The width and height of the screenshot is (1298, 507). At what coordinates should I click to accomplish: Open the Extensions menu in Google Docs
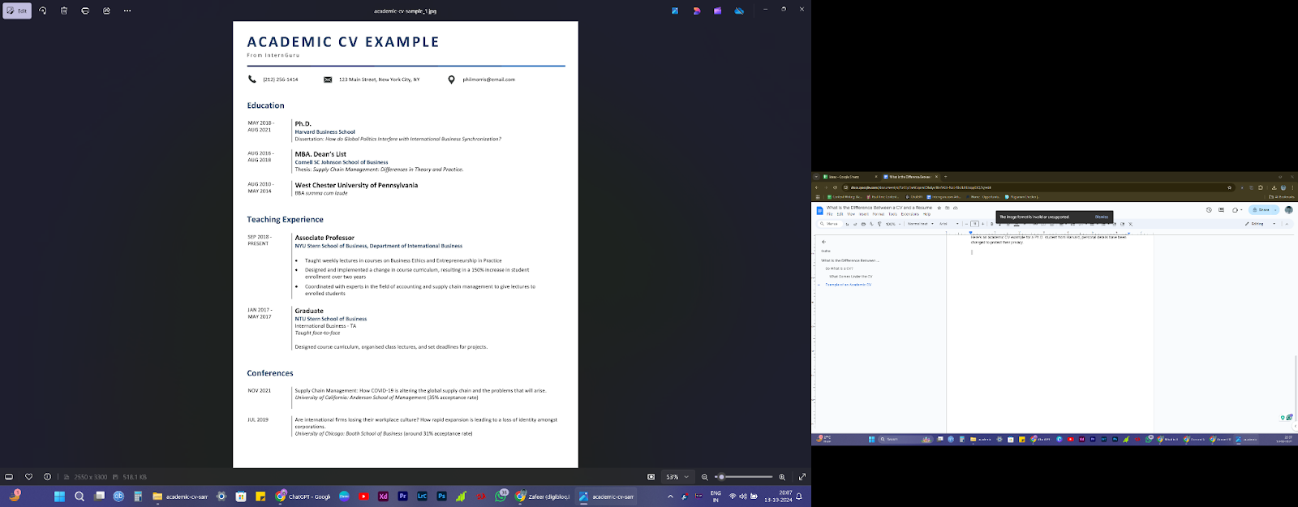coord(909,214)
